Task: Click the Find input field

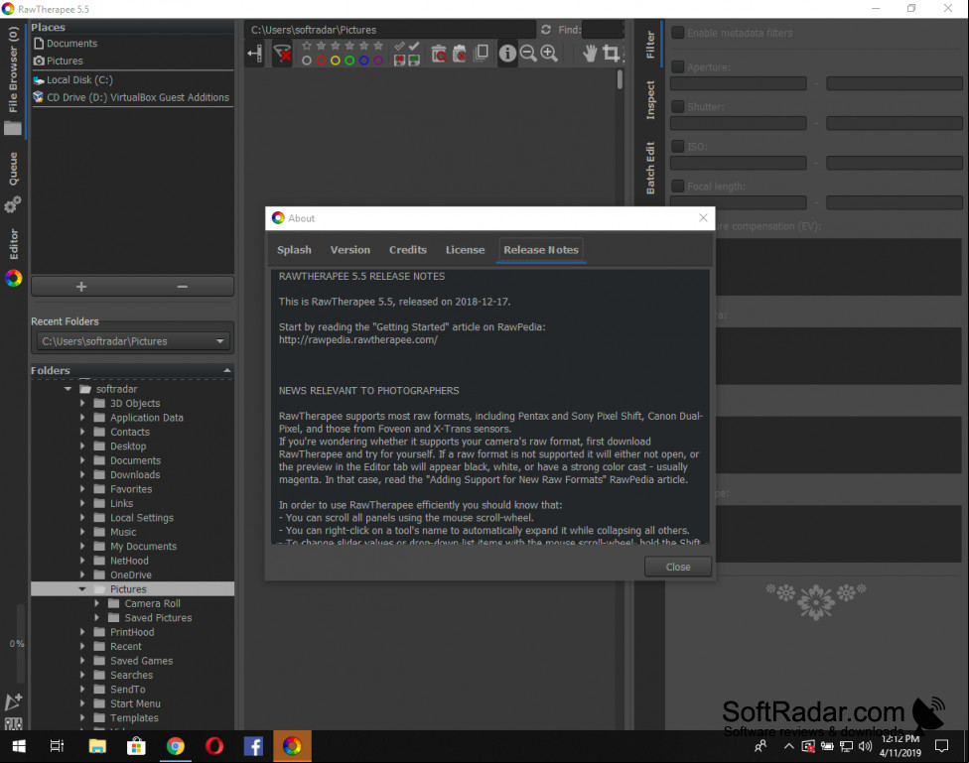Action: click(604, 30)
